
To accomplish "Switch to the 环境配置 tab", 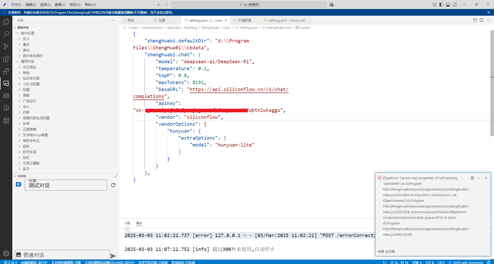I will pos(244,20).
